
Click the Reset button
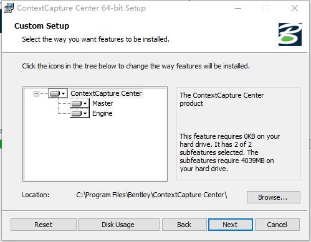pos(44,225)
